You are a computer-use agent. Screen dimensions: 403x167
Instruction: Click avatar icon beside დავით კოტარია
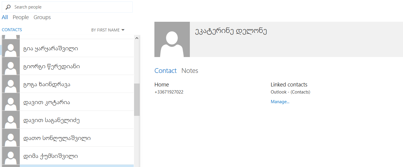click(11, 102)
